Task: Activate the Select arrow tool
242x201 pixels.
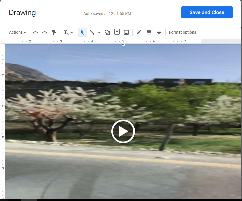Action: (x=82, y=32)
